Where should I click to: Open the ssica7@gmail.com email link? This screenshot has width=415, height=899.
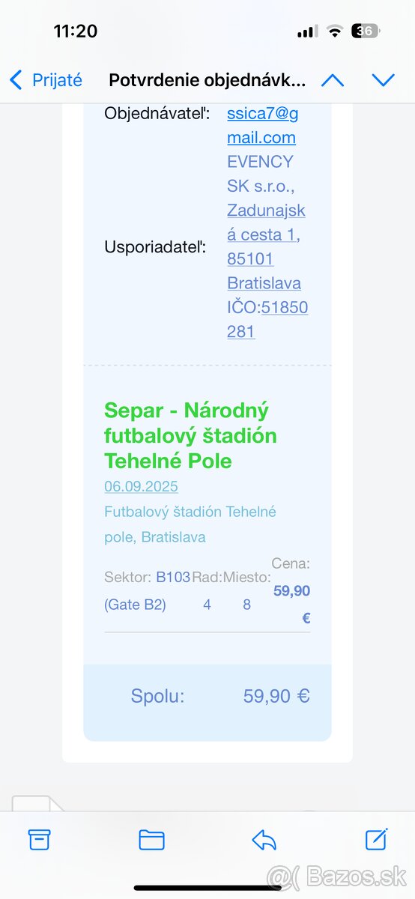point(262,125)
